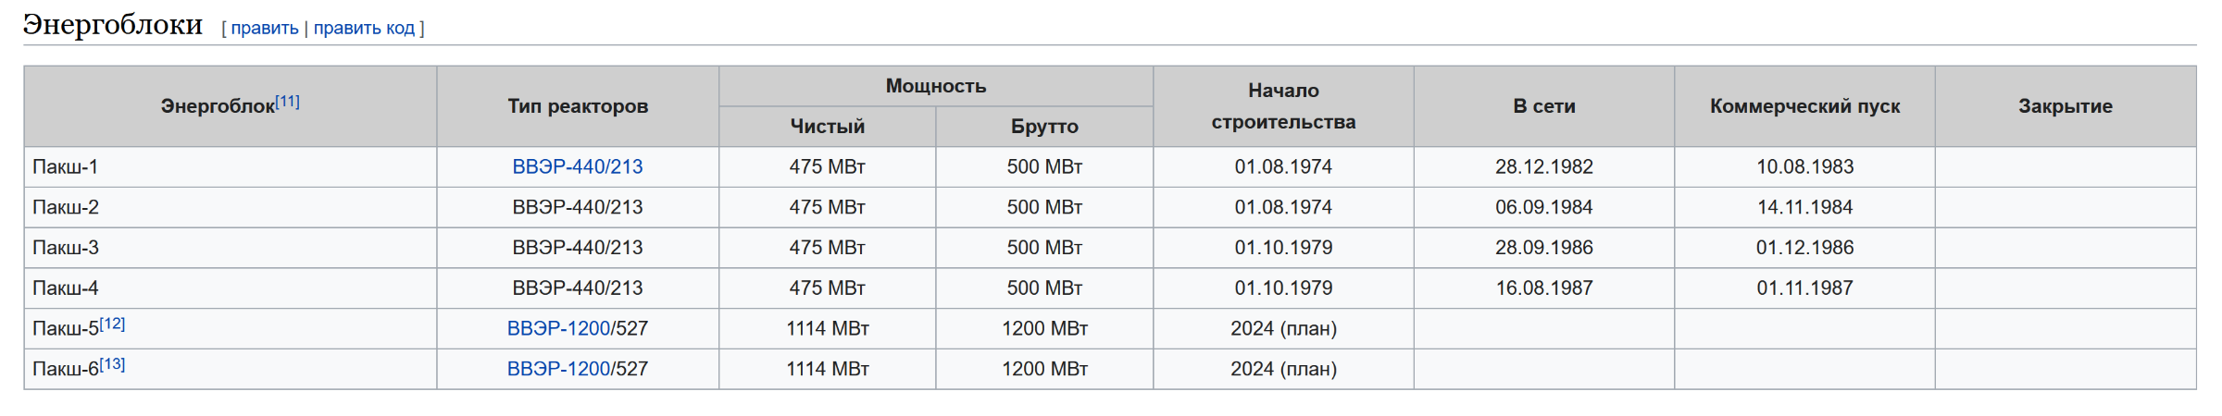2222x416 pixels.
Task: Open the ВВЭР-1200 link in Пакш-5 row
Action: 558,328
